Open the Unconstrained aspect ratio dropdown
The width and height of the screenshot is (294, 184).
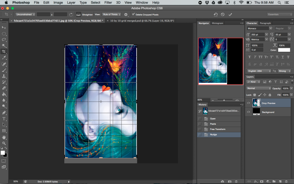(25, 14)
